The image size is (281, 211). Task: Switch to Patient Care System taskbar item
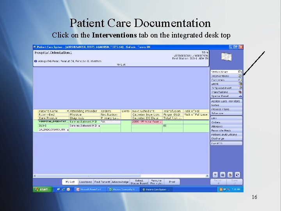pos(156,190)
